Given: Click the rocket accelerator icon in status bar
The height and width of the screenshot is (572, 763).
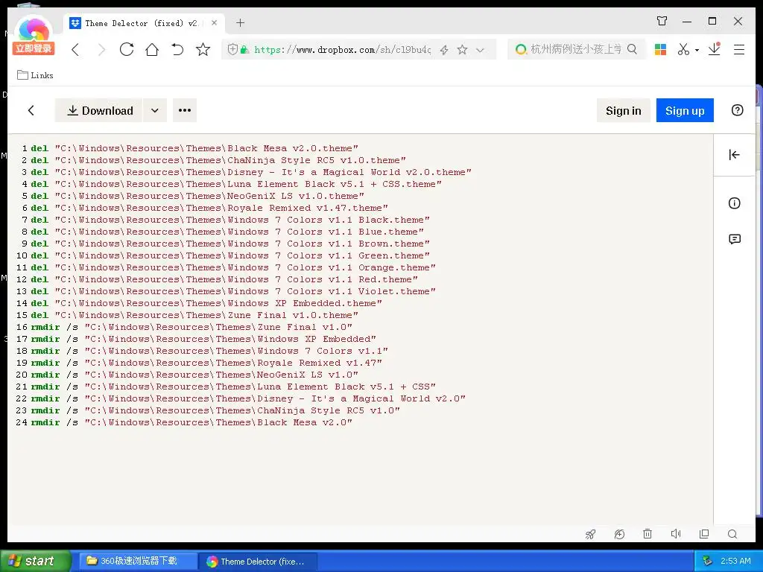Looking at the screenshot, I should click(x=590, y=534).
